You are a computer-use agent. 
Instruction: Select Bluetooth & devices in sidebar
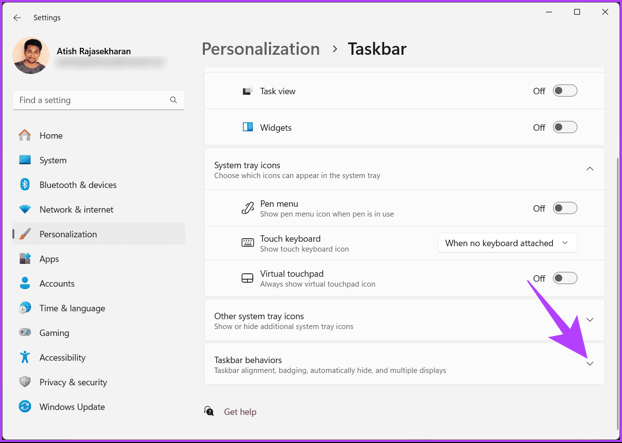tap(99, 185)
